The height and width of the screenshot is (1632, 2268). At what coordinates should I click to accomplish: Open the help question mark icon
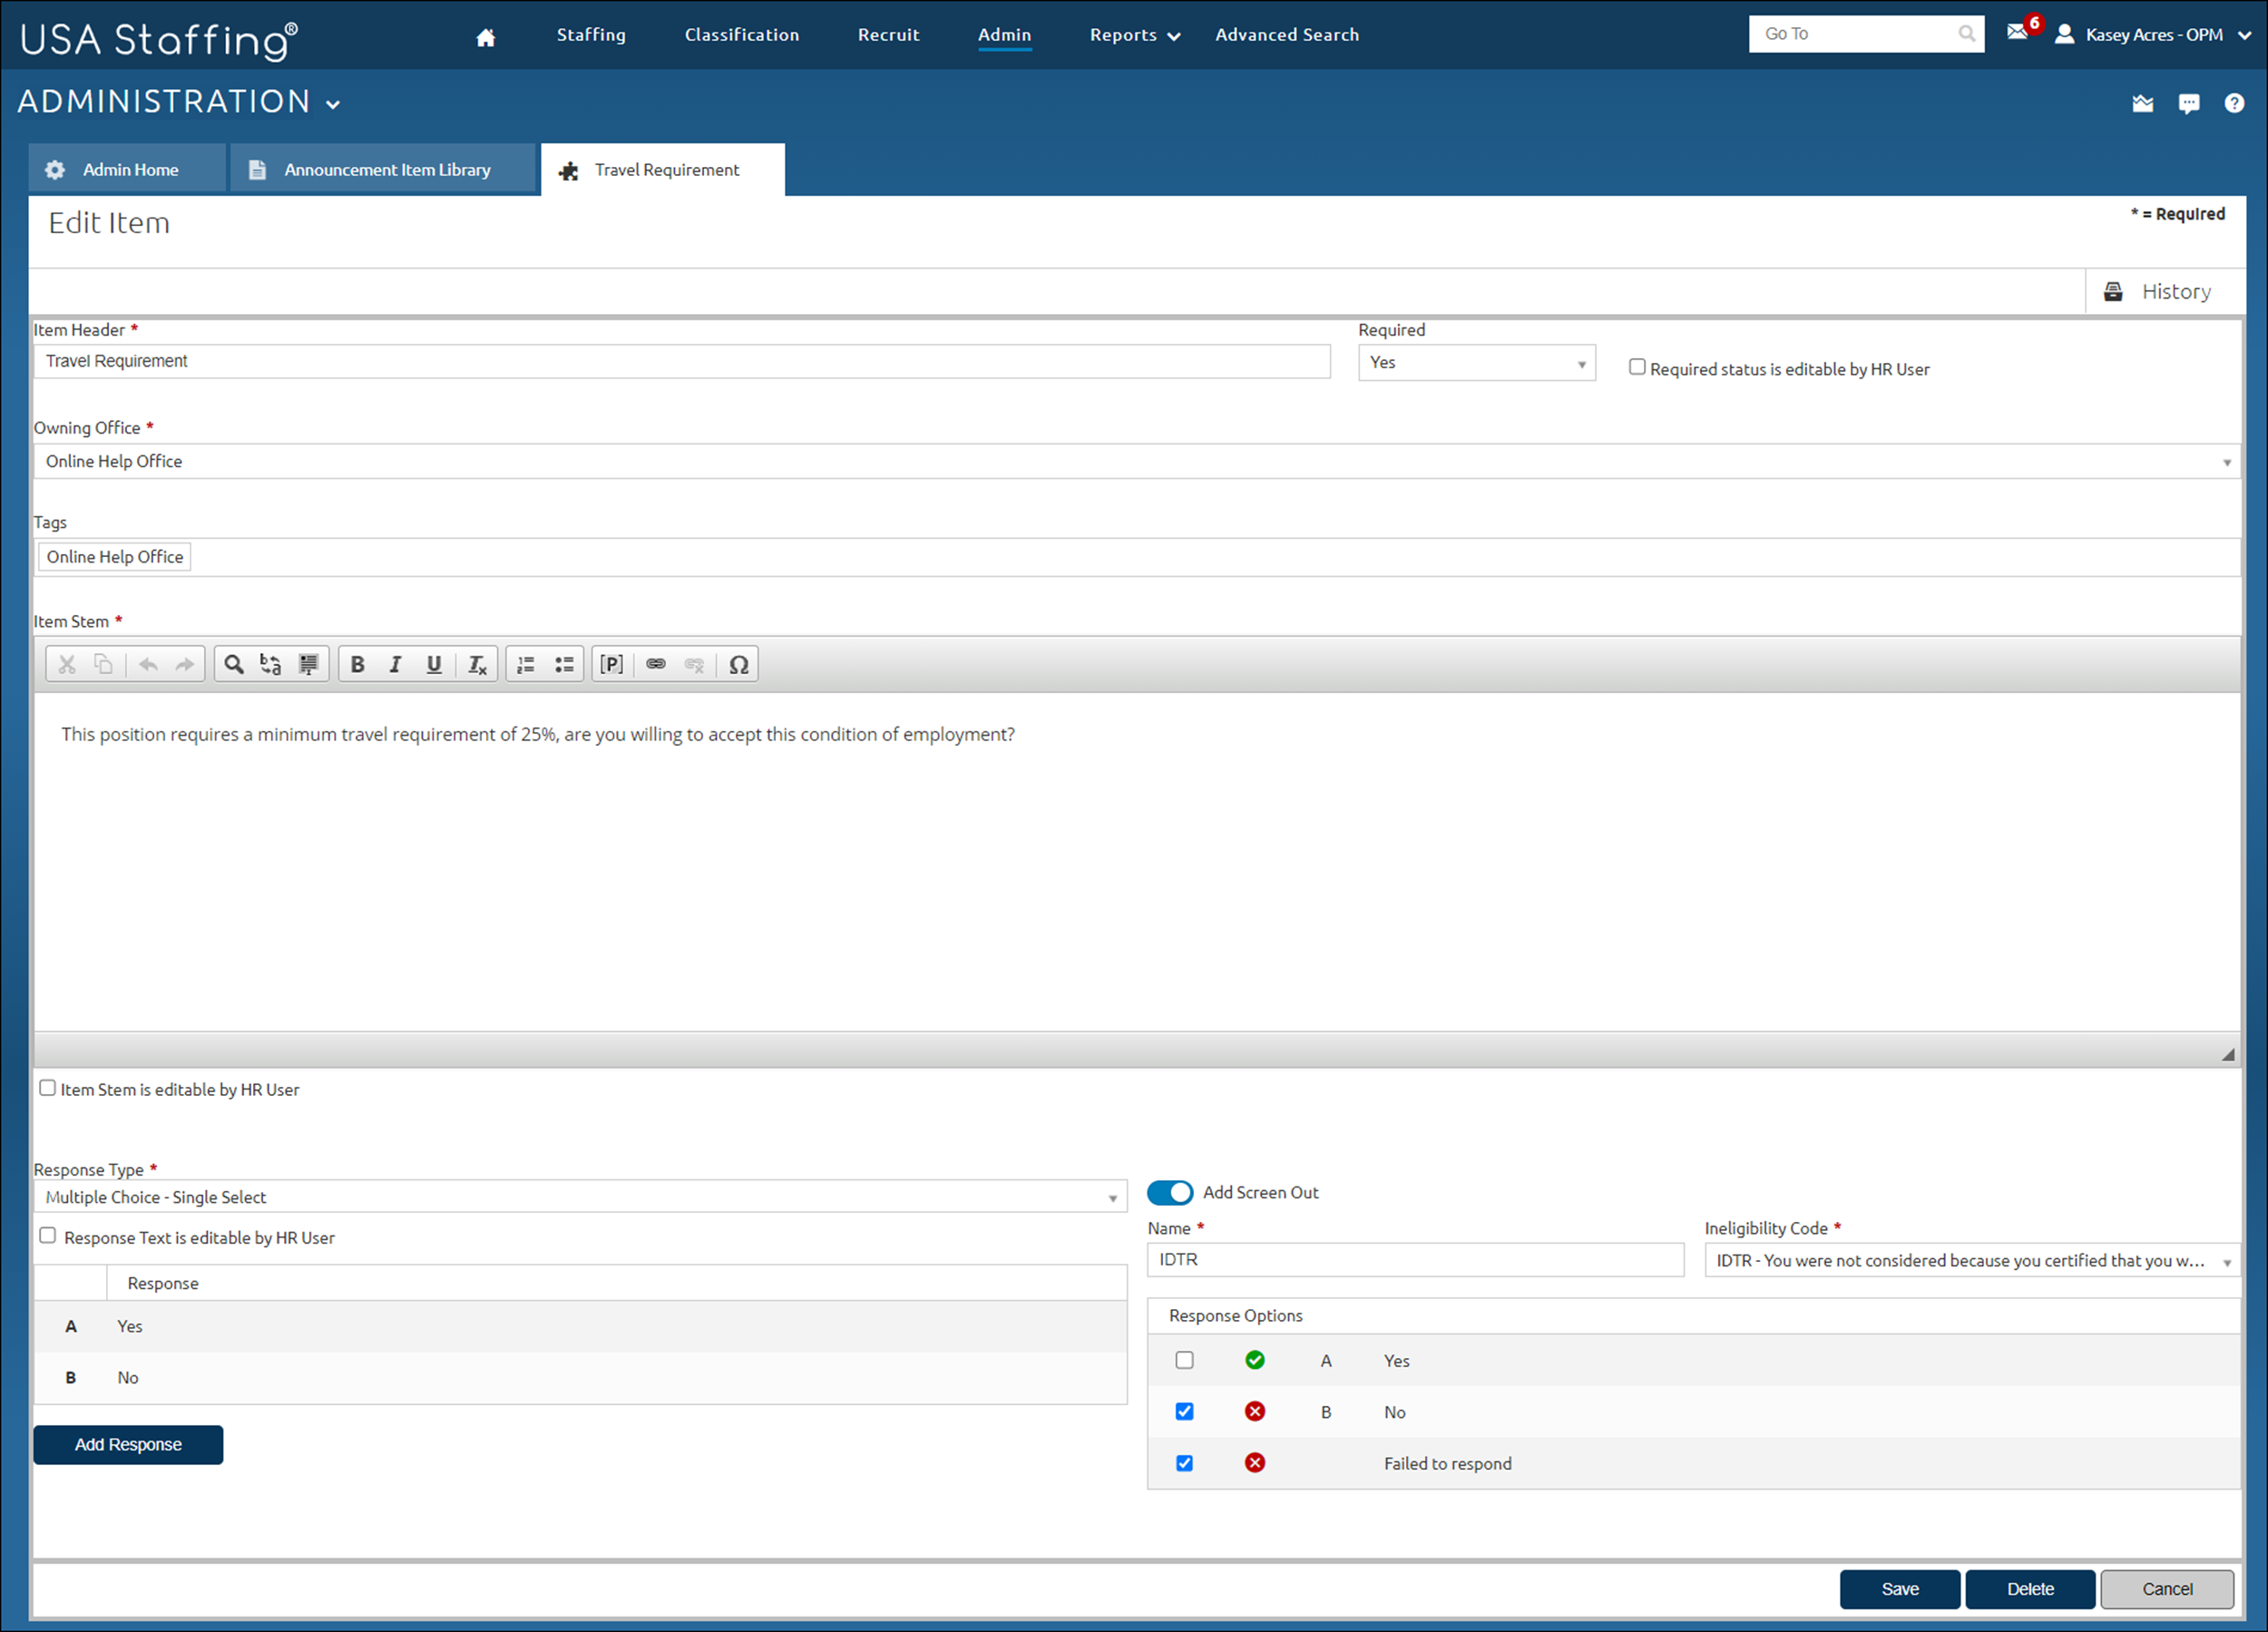coord(2234,103)
